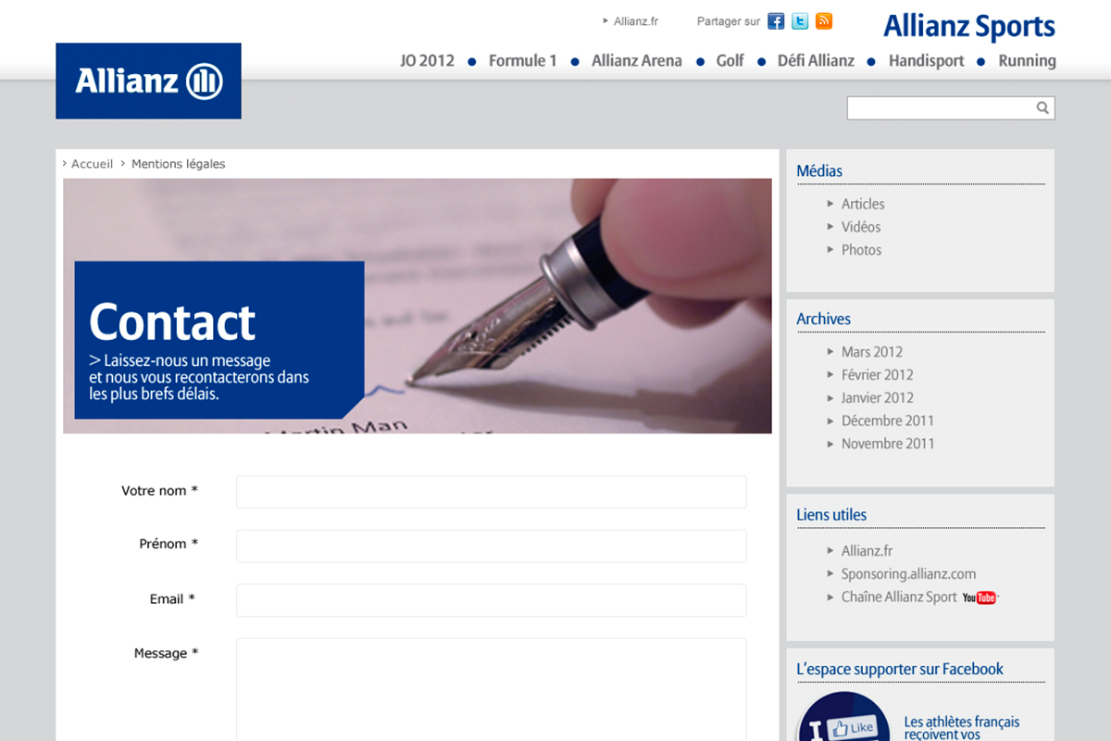Open the JO 2012 menu item
1111x741 pixels.
click(x=427, y=61)
